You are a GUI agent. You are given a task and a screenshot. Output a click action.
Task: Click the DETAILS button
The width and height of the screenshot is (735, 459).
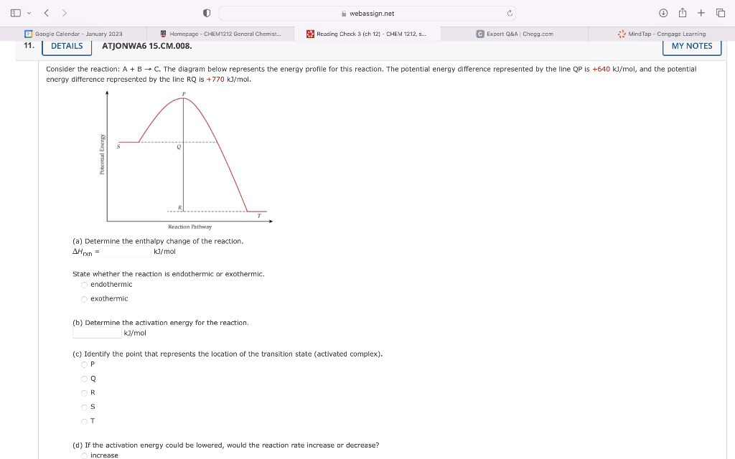click(x=66, y=45)
